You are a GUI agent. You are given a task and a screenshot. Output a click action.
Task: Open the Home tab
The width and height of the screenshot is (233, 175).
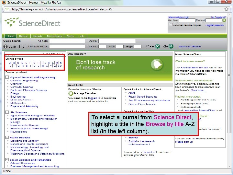click(11, 36)
